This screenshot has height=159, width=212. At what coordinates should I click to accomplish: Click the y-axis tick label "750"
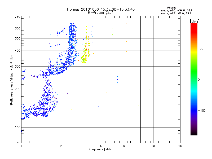(17, 17)
